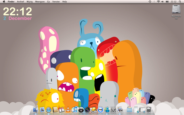Open the Trash in the Dock
This screenshot has width=184, height=115.
pos(149,110)
